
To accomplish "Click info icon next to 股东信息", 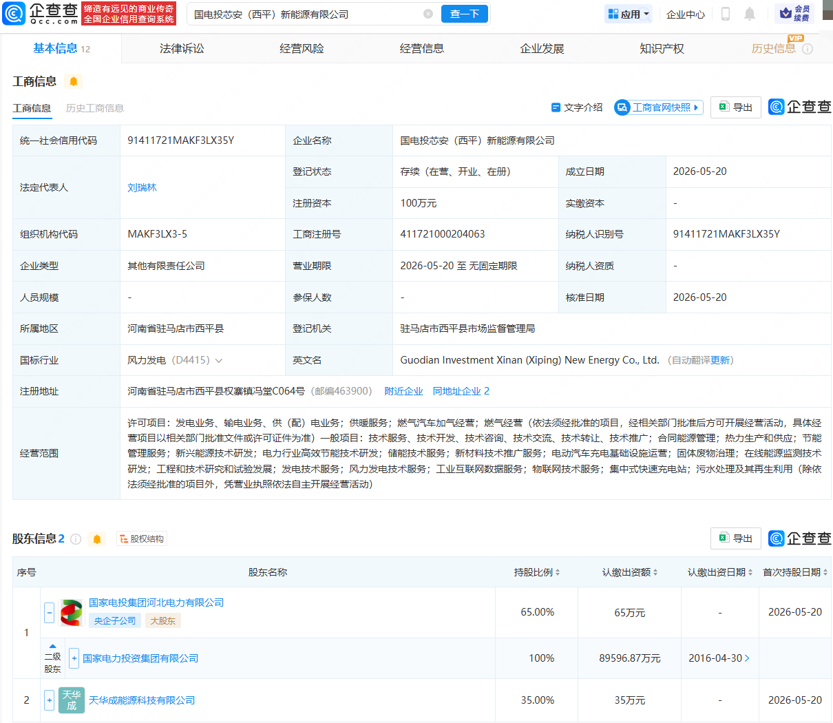I will tap(76, 539).
